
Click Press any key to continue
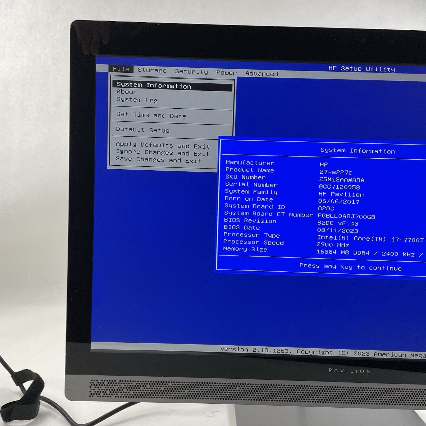pyautogui.click(x=350, y=267)
